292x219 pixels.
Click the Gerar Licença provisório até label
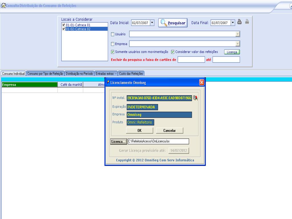142,151
